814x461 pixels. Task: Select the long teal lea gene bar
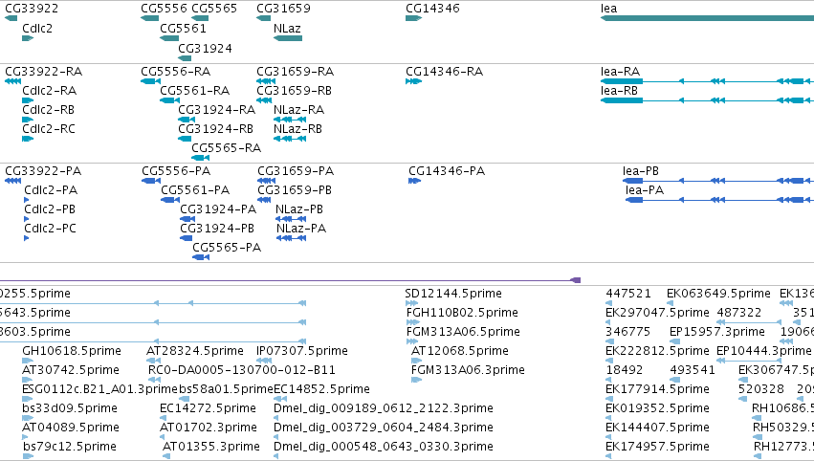click(707, 18)
